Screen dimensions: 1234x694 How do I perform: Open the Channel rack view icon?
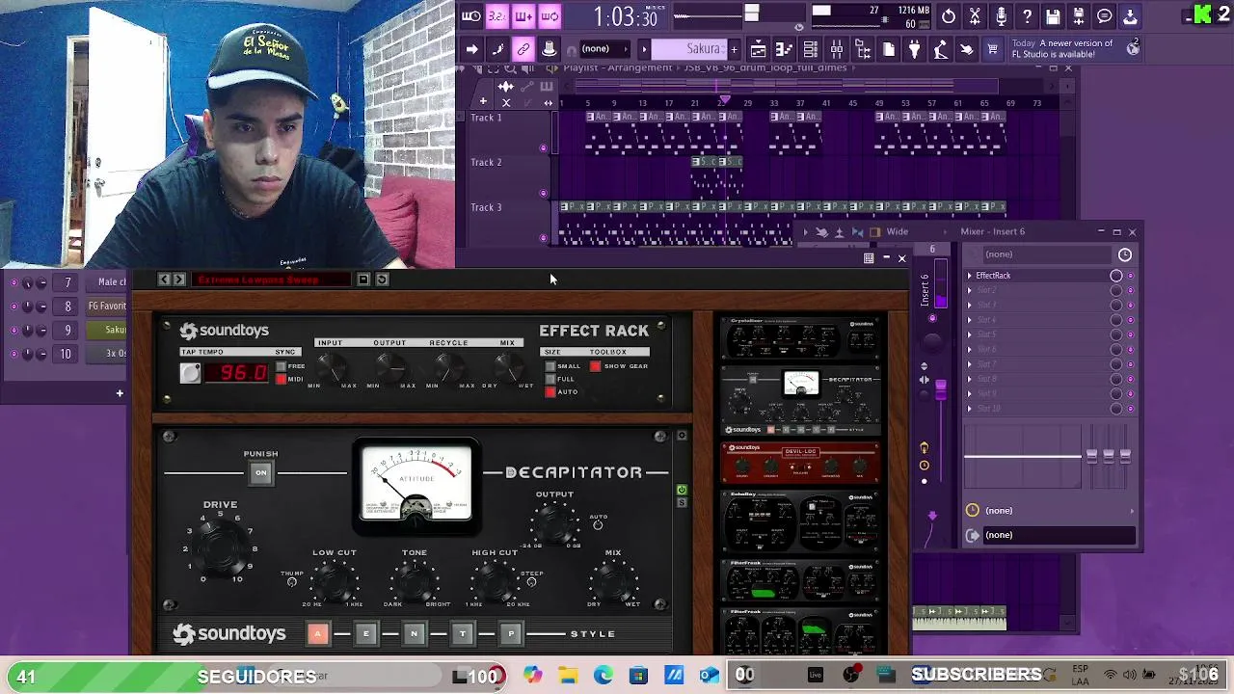click(810, 49)
